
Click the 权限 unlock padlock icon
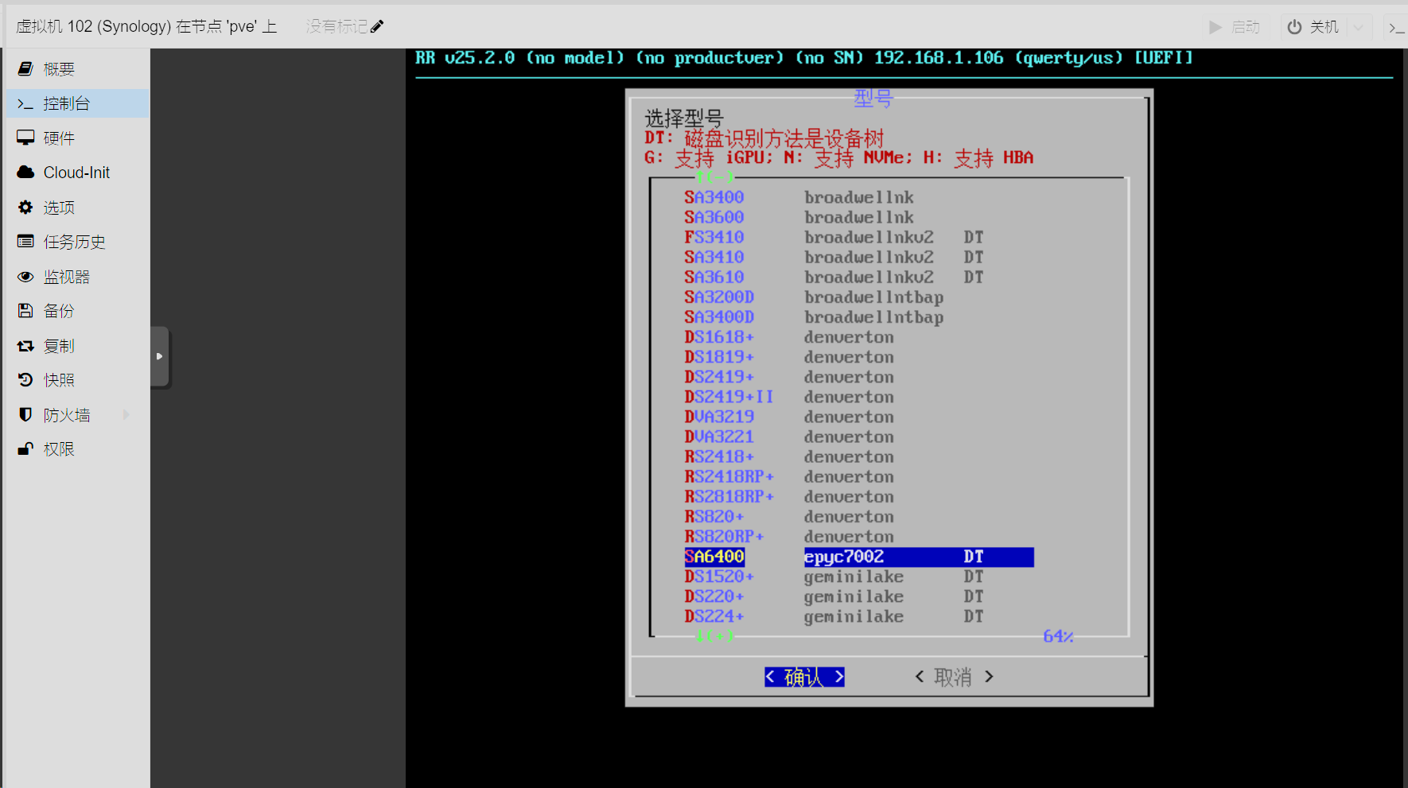pyautogui.click(x=25, y=449)
